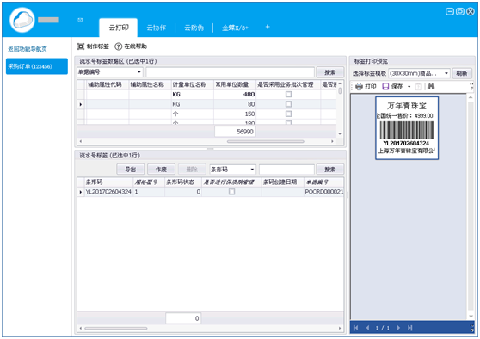Click preview scroll-down arrow
480x339 pixels.
pos(471,317)
